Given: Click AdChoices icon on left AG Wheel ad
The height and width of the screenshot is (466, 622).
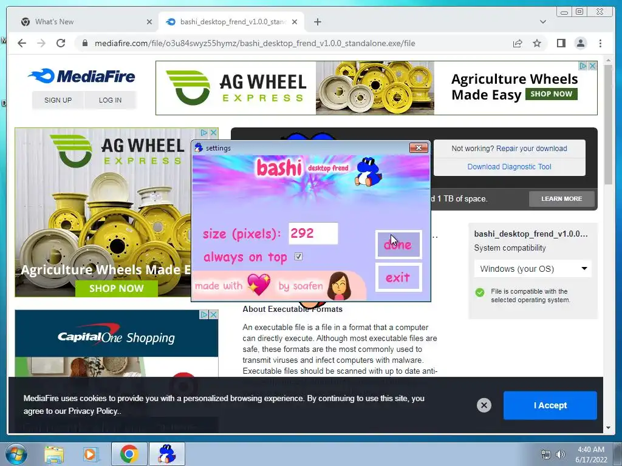Looking at the screenshot, I should [204, 132].
